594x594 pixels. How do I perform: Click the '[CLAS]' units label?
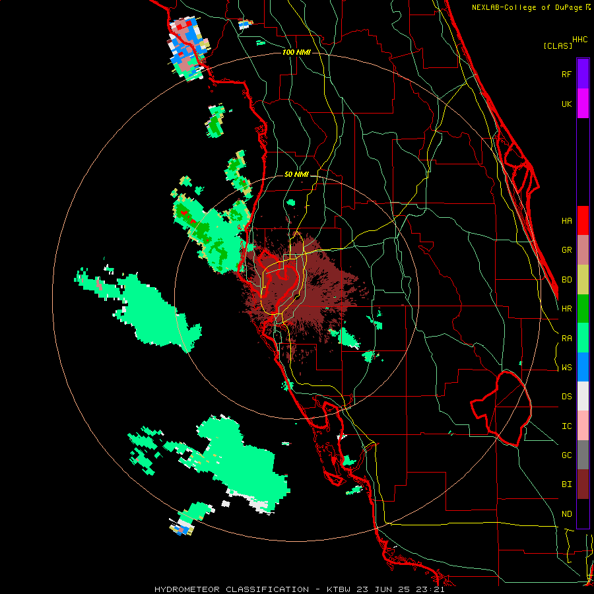558,46
